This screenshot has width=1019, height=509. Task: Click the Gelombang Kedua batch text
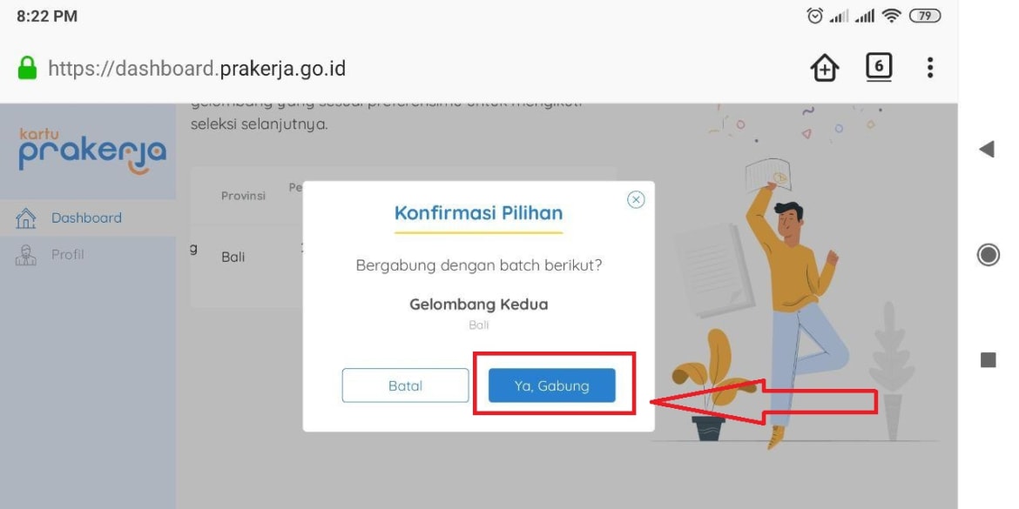click(479, 305)
